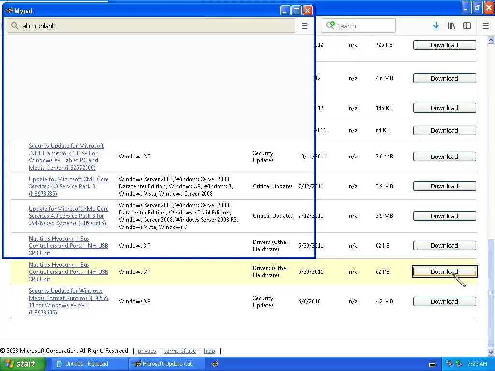Switch to the unlabeled Mypal taskbar item
This screenshot has width=495, height=371.
pos(215,364)
